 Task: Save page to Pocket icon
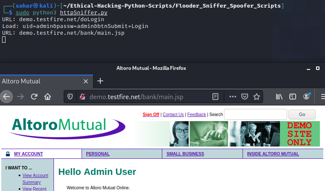[x=245, y=97]
